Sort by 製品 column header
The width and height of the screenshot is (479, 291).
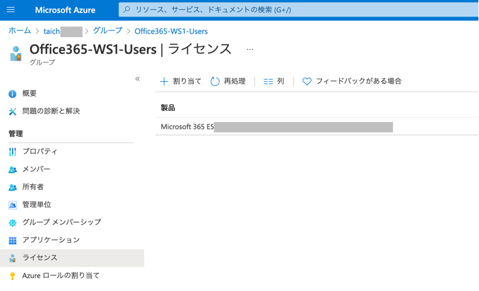click(168, 108)
